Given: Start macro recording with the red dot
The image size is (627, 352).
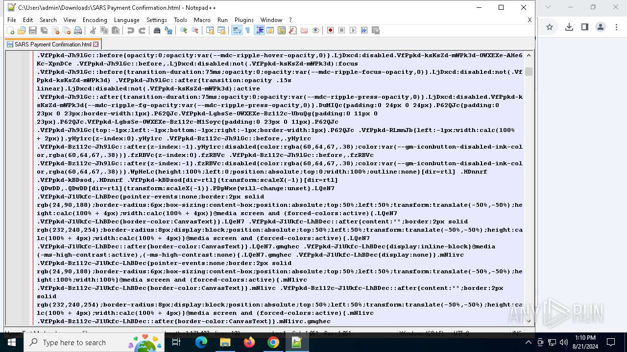Looking at the screenshot, I should [331, 30].
